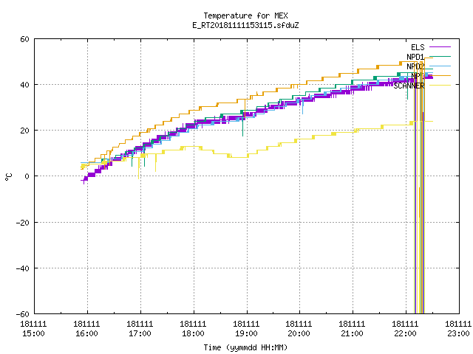Select the filename E_RT20181111153115.sfduZ subtitle
473x354 pixels.
(x=245, y=25)
